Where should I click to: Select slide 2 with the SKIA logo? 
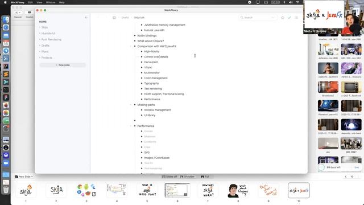pyautogui.click(x=56, y=190)
